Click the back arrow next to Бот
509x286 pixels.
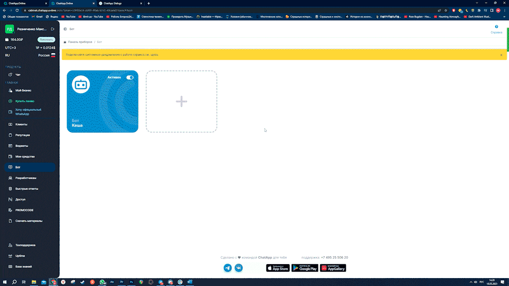[x=65, y=29]
